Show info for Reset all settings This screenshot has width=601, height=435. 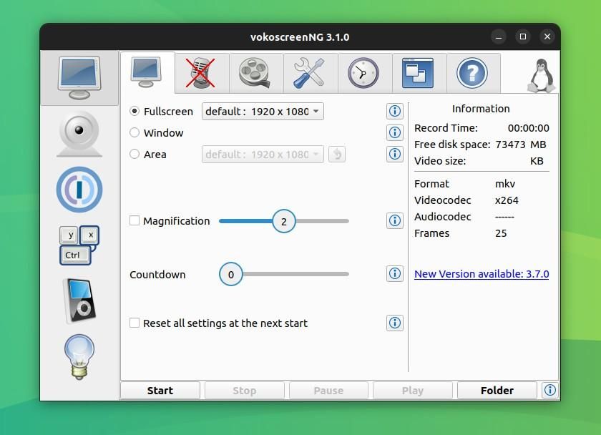[x=395, y=323]
